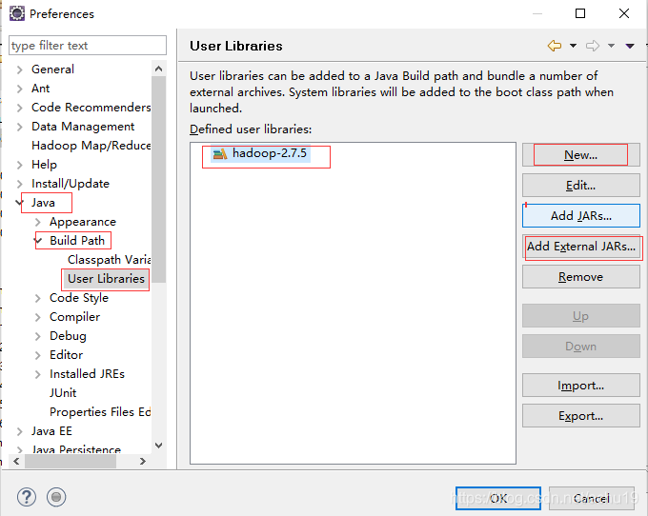The image size is (648, 516).
Task: Click the Import... button
Action: (x=581, y=386)
